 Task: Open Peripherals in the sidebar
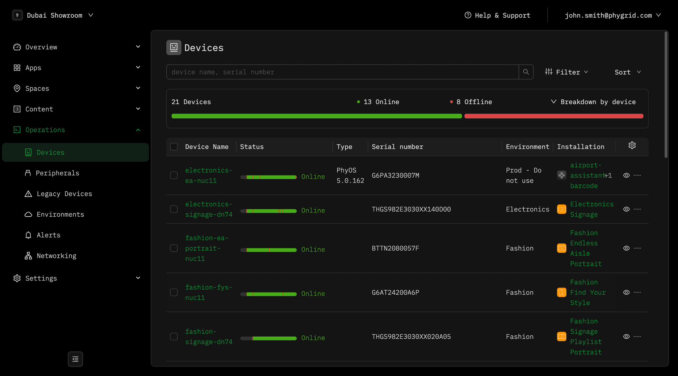57,173
